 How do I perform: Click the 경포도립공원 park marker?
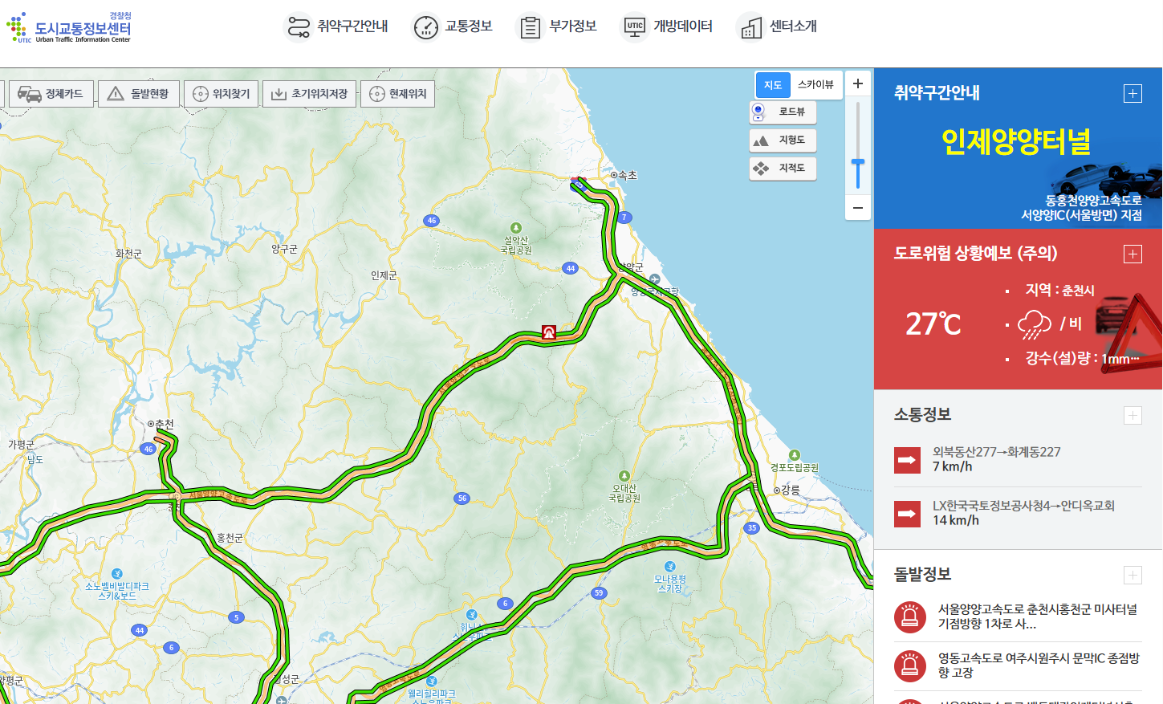coord(795,456)
